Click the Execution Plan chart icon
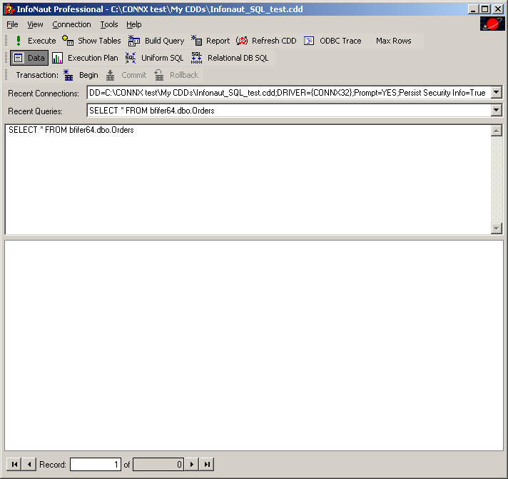This screenshot has height=479, width=508. (x=57, y=58)
